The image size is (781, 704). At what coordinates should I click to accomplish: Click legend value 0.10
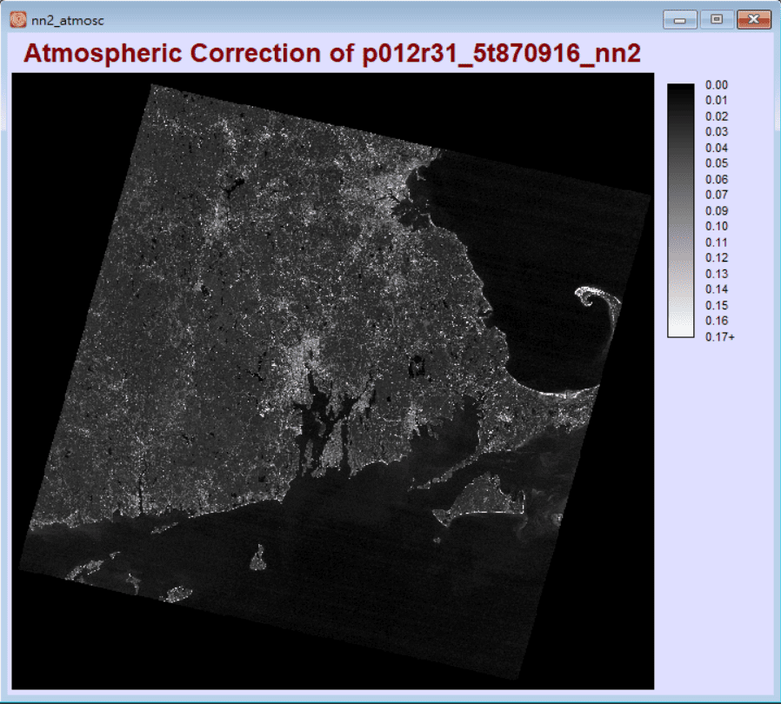click(717, 226)
